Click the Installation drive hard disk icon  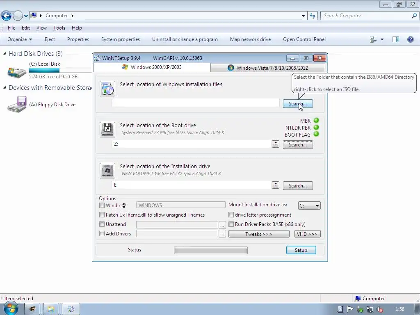point(107,170)
